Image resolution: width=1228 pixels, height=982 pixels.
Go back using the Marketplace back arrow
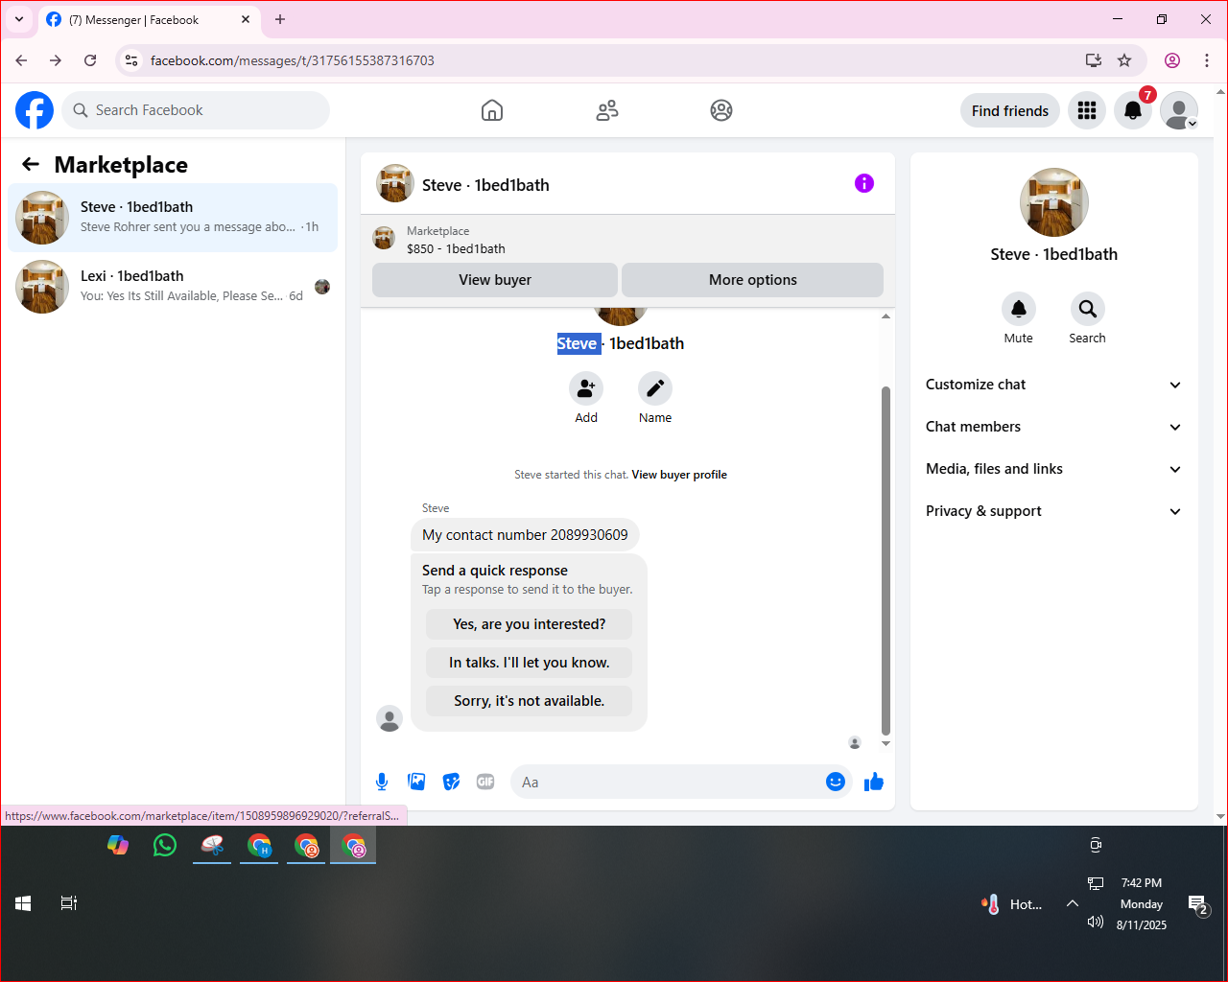pyautogui.click(x=31, y=164)
